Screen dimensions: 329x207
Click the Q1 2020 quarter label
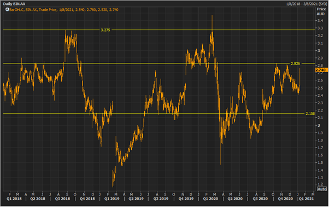[x=210, y=199]
